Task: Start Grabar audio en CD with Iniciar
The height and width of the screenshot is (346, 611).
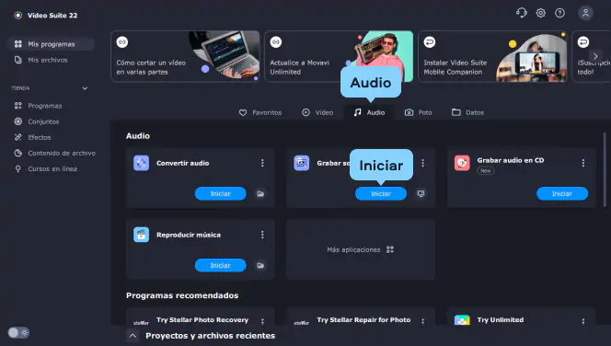Action: click(x=562, y=193)
